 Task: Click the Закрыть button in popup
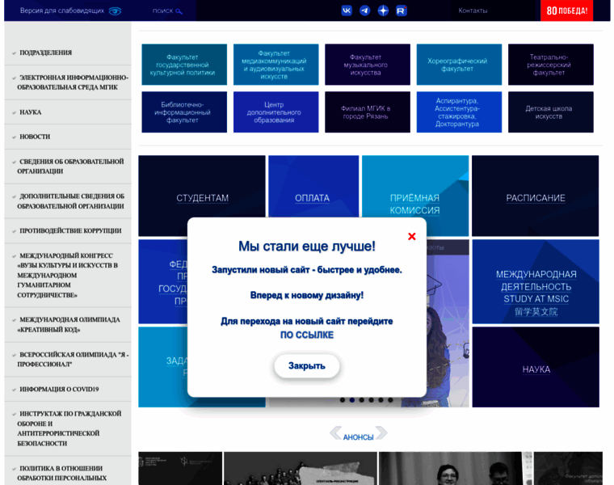[307, 366]
